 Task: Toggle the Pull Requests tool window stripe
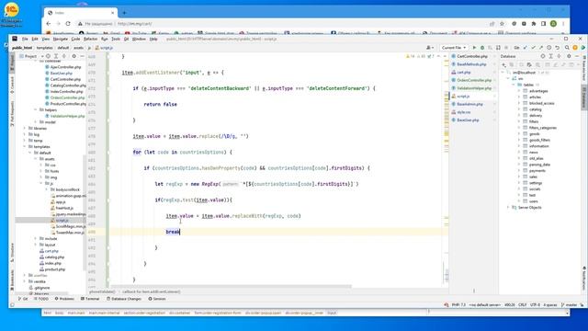pos(12,113)
